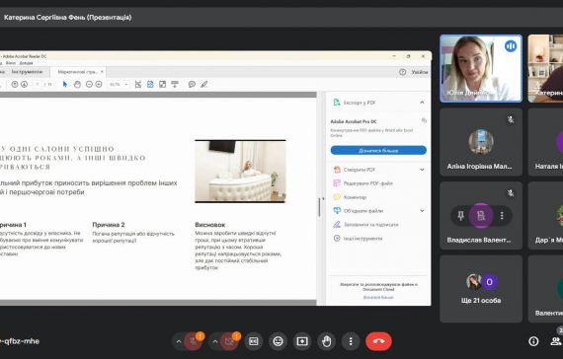Toggle closed captions button
563x359 pixels.
254,341
